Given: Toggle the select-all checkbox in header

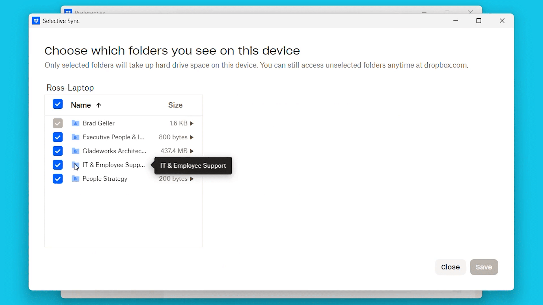Looking at the screenshot, I should [58, 104].
